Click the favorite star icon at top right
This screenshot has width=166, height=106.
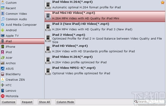pos(163,2)
